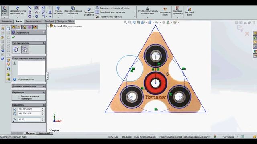This screenshot has height=144, width=257.
Task: Click Quick Snaps (Быстрые привязки)
Action: coord(177,11)
